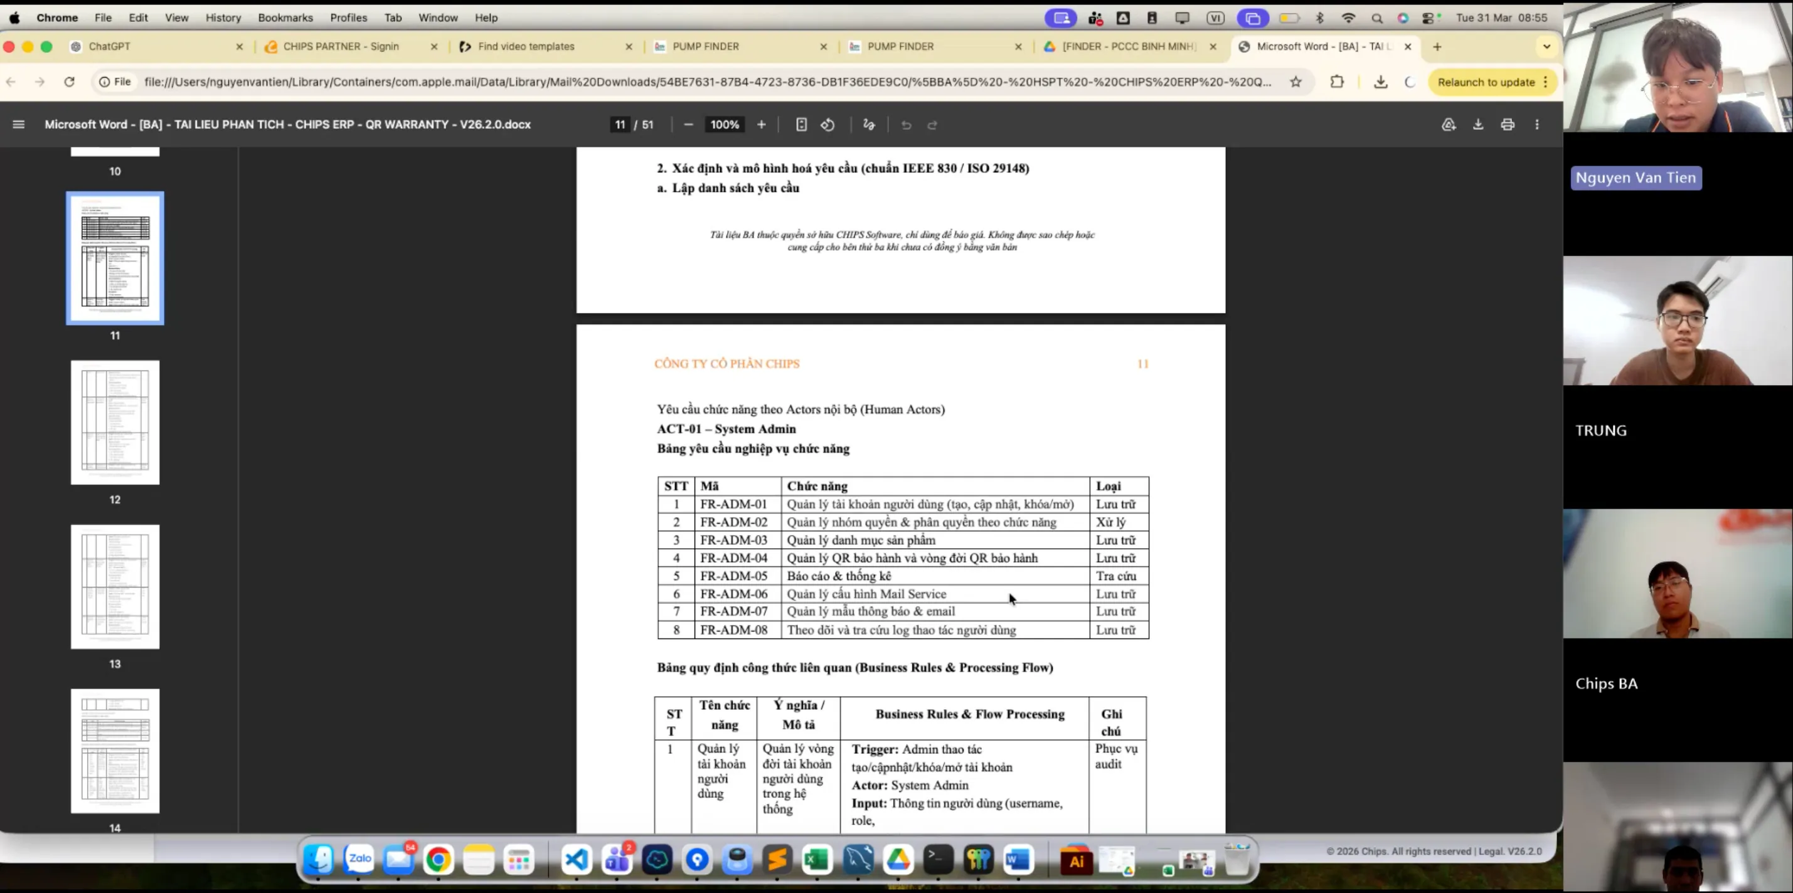Reload the current page

pos(70,82)
